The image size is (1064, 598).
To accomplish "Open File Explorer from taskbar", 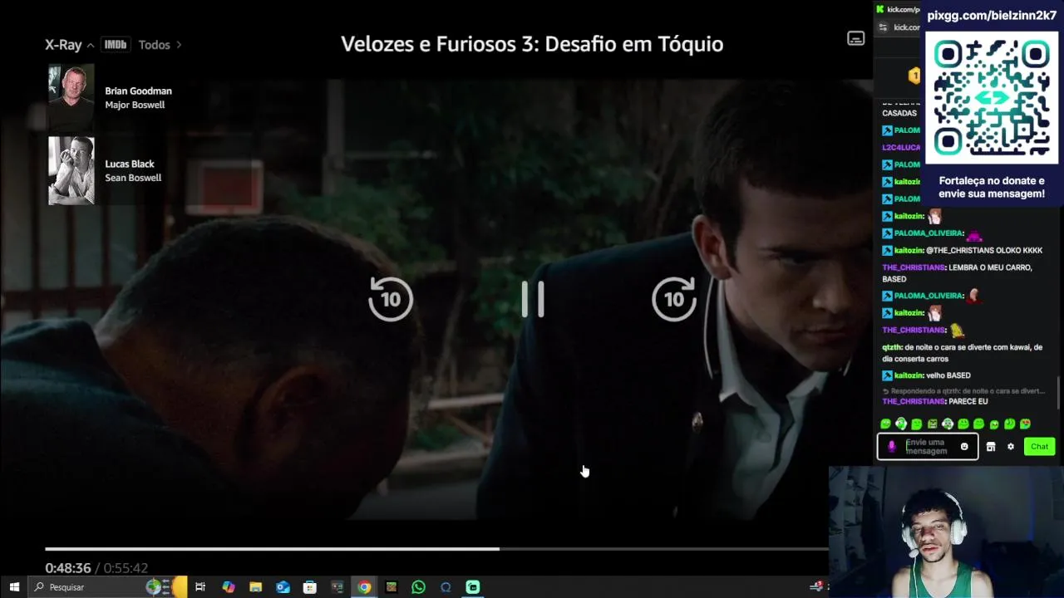I will (x=256, y=587).
